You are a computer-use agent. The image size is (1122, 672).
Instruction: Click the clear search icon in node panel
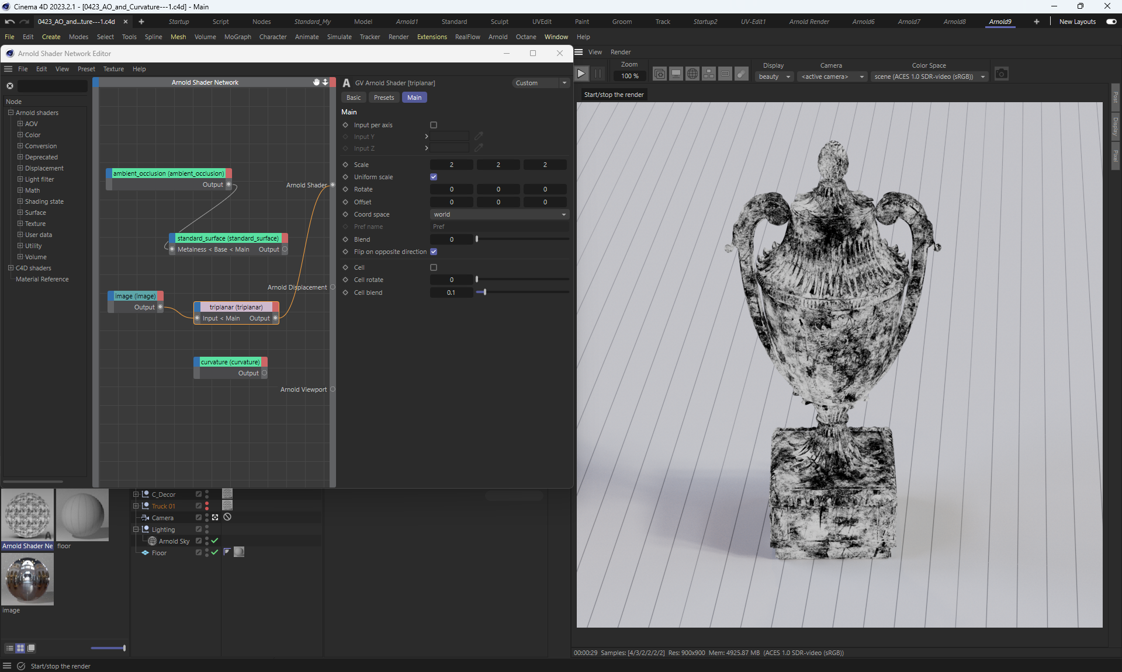click(x=10, y=86)
